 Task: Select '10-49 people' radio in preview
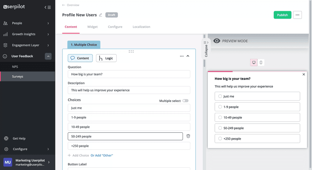(220, 117)
